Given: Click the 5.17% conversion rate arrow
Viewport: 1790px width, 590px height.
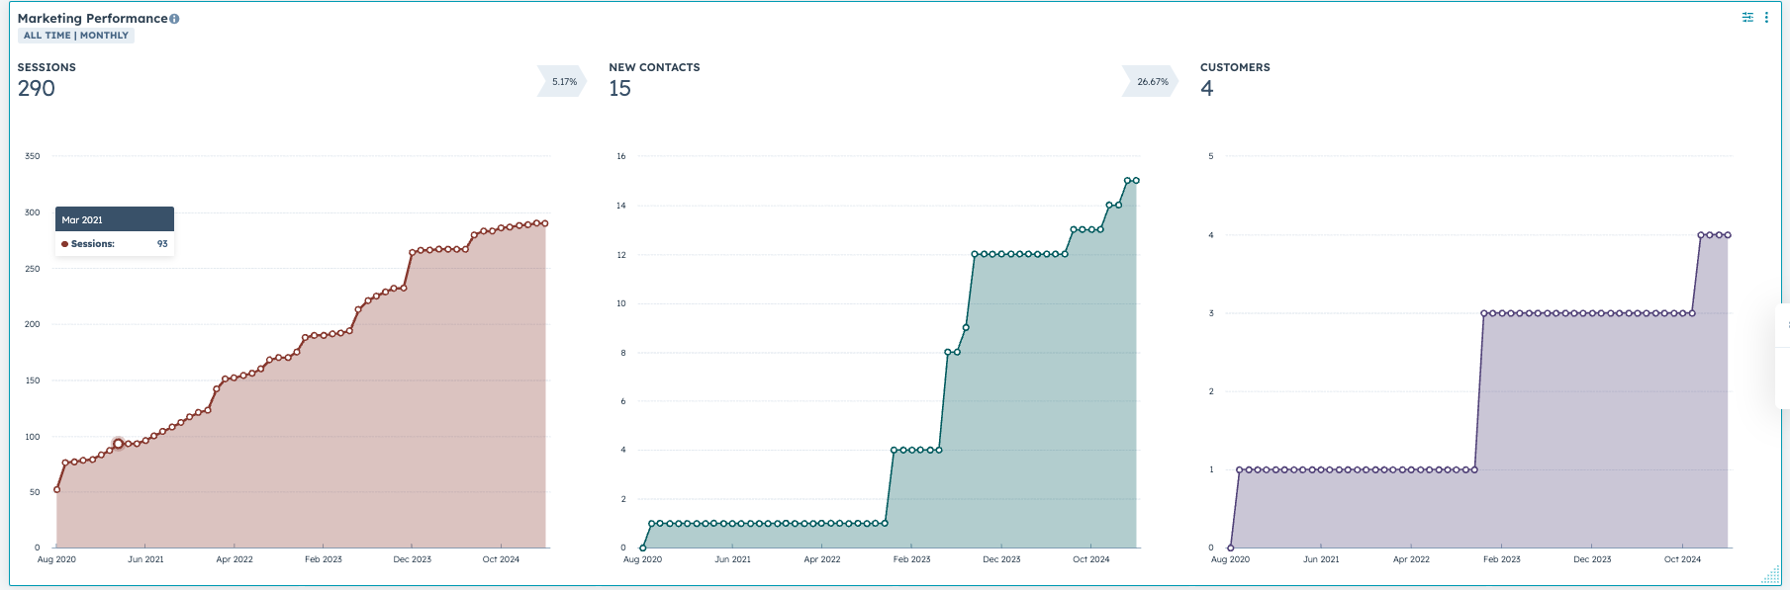Looking at the screenshot, I should [x=562, y=81].
